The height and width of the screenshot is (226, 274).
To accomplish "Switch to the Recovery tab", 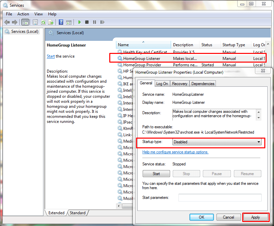I will coord(180,84).
